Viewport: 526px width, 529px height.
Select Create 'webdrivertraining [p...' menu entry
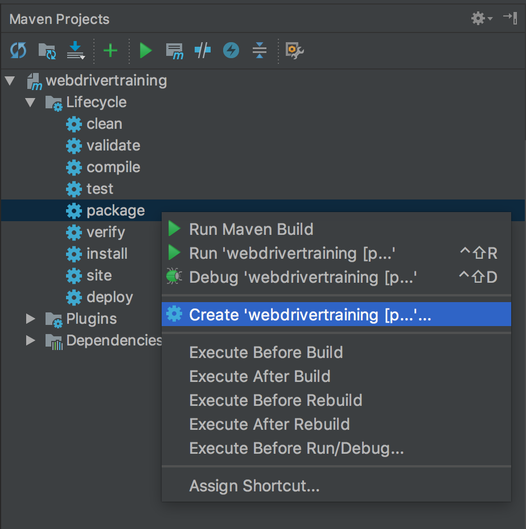pyautogui.click(x=310, y=315)
